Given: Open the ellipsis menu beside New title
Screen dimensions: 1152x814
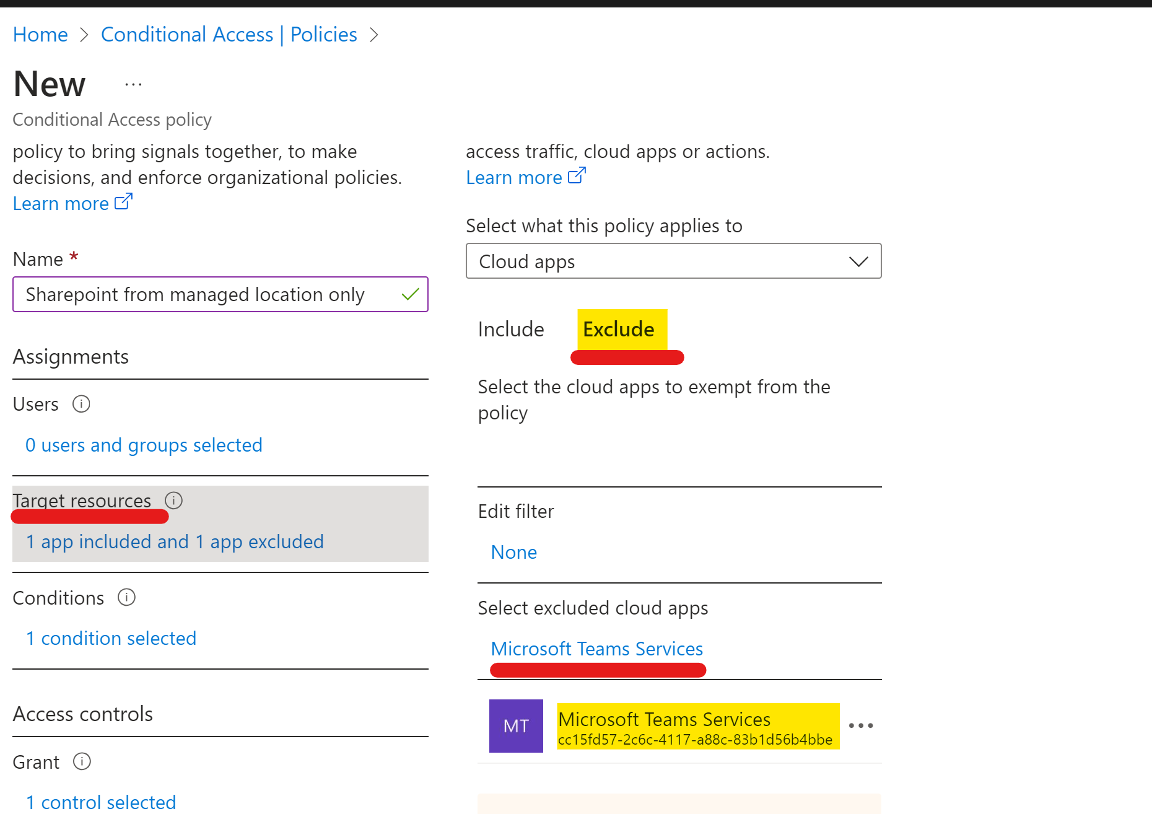Looking at the screenshot, I should click(x=133, y=85).
